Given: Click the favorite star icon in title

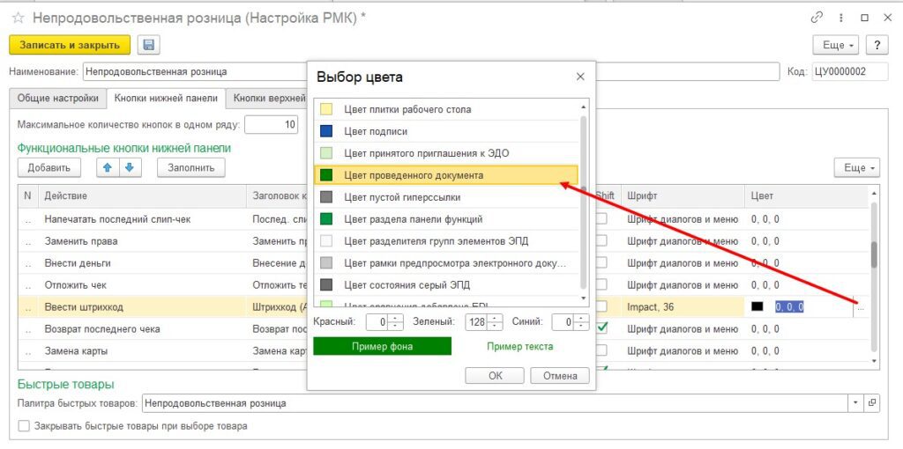Looking at the screenshot, I should (18, 18).
